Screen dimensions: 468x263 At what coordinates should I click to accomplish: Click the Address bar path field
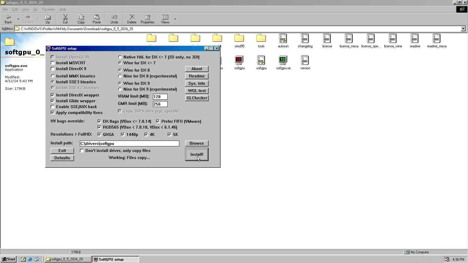tap(240, 29)
